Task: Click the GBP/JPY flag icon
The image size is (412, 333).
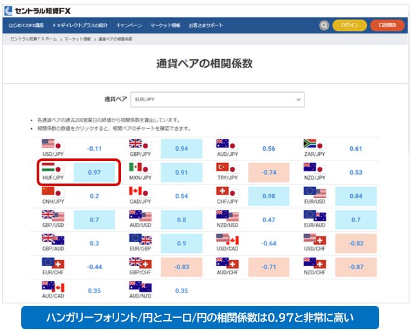Action: (138, 144)
